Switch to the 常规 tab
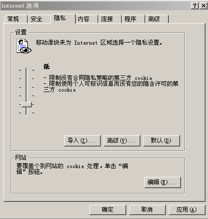Viewport: 208px width, 219px height. [16, 19]
